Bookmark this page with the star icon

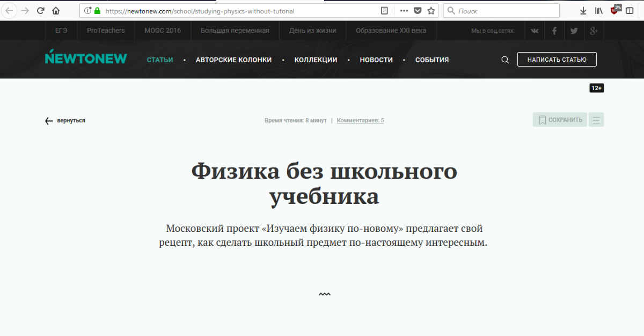click(431, 11)
